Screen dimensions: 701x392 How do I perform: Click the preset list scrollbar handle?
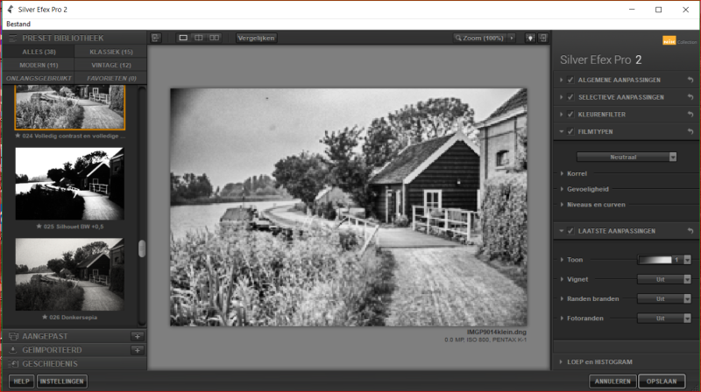pos(142,248)
